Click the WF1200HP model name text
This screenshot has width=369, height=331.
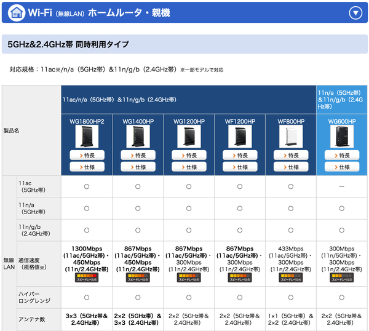click(240, 121)
